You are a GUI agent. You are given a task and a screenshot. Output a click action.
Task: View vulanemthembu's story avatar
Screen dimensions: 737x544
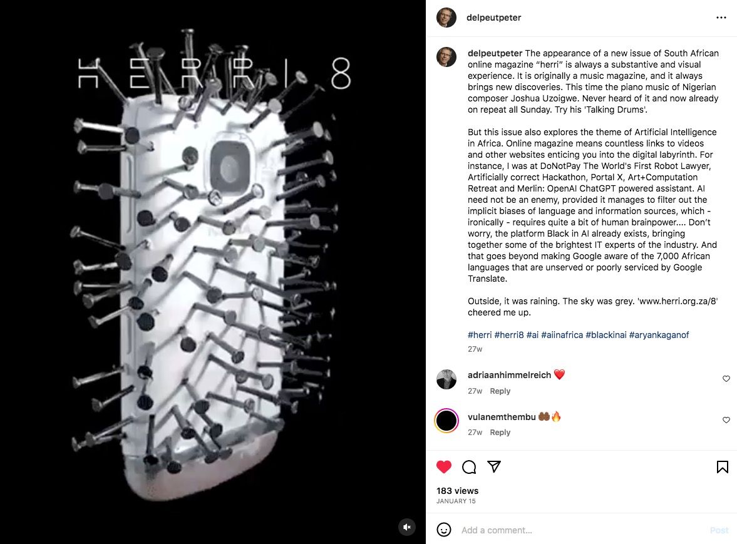point(446,421)
